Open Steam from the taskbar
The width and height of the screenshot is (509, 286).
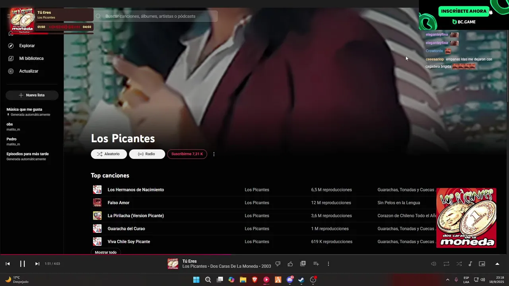pos(301,280)
